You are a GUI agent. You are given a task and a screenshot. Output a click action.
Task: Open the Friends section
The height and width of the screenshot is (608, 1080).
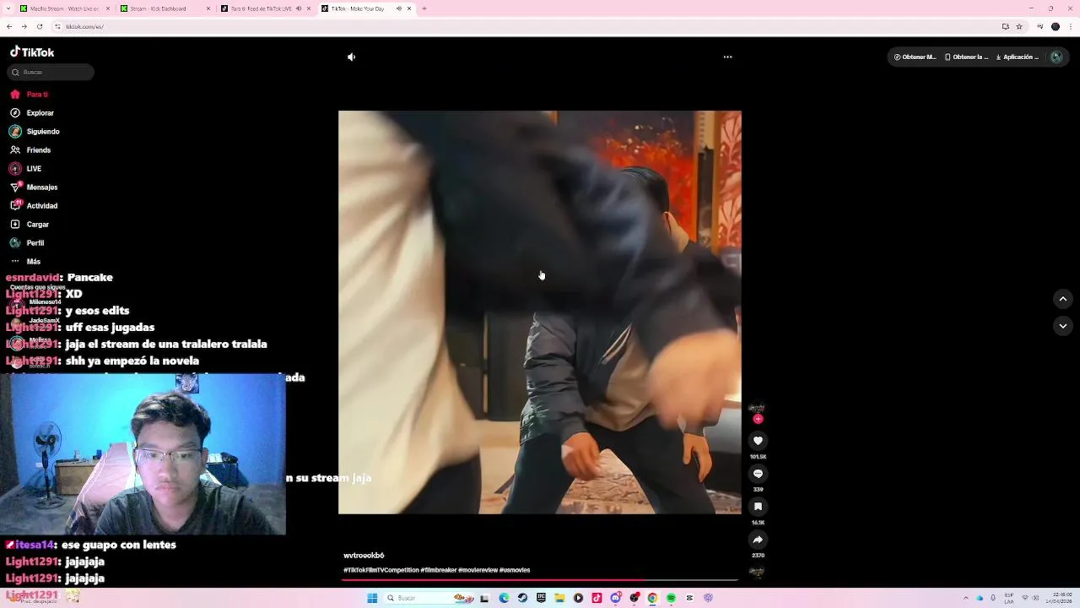(x=30, y=150)
